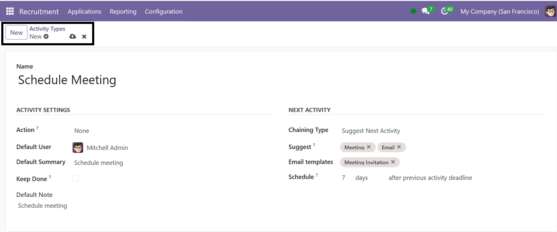Open the Configuration menu
The height and width of the screenshot is (232, 557).
[164, 11]
